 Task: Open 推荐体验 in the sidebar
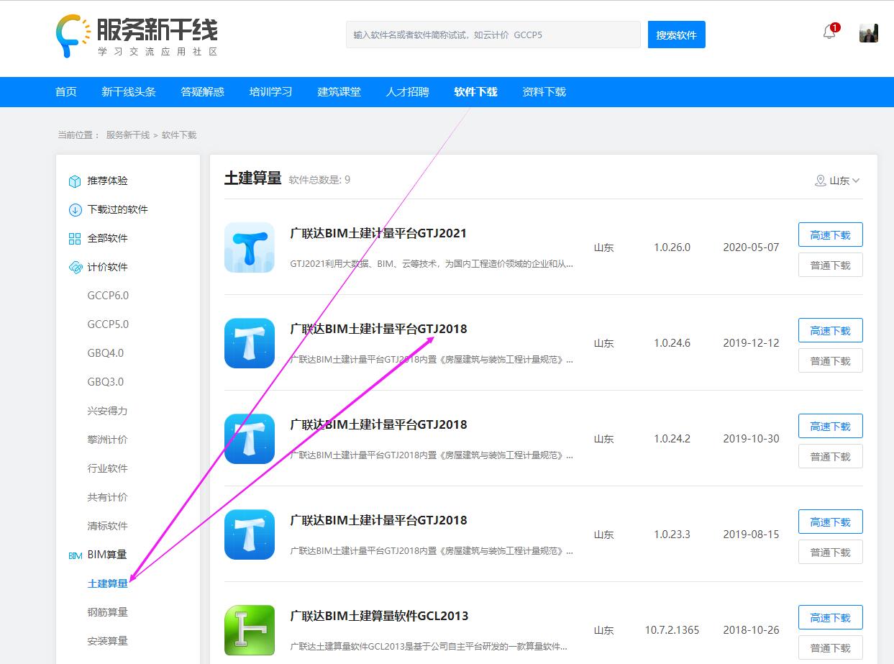coord(108,181)
